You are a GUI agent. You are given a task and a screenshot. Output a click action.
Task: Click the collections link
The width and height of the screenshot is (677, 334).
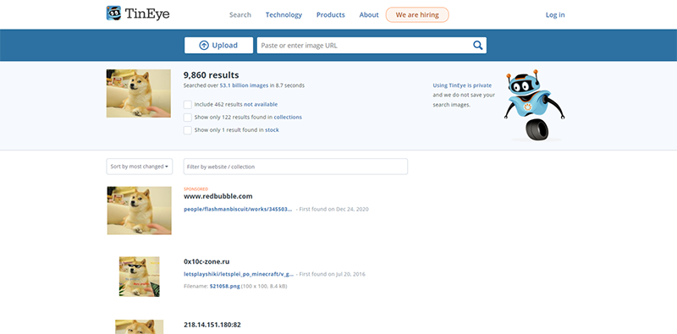288,117
